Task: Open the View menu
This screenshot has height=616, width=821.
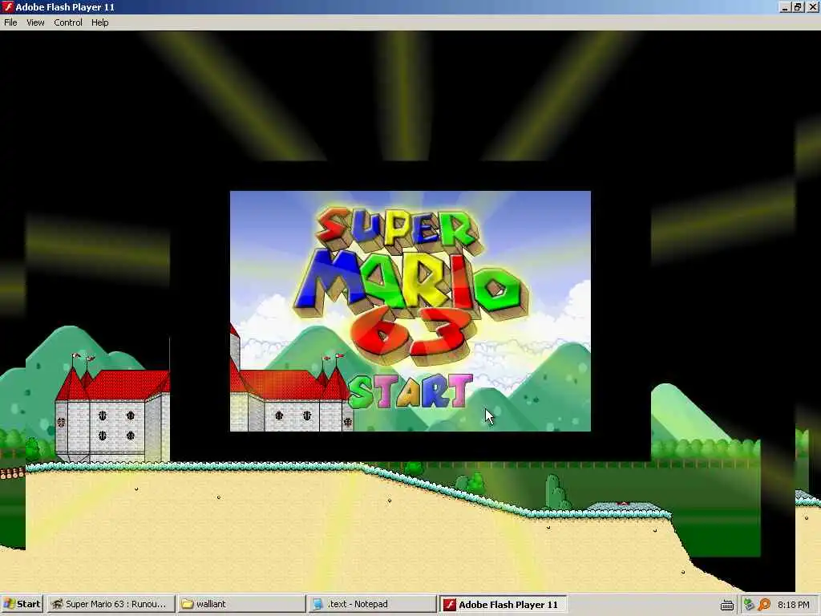Action: (x=35, y=22)
